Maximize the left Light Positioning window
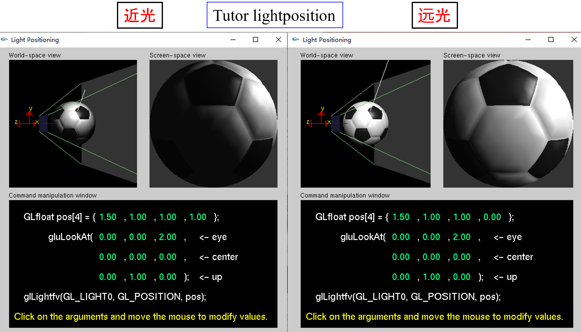 (x=255, y=40)
